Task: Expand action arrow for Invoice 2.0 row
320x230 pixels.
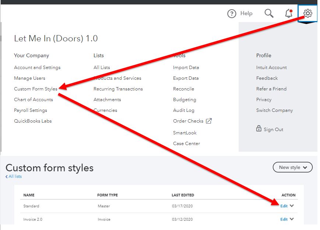Action: (x=292, y=219)
